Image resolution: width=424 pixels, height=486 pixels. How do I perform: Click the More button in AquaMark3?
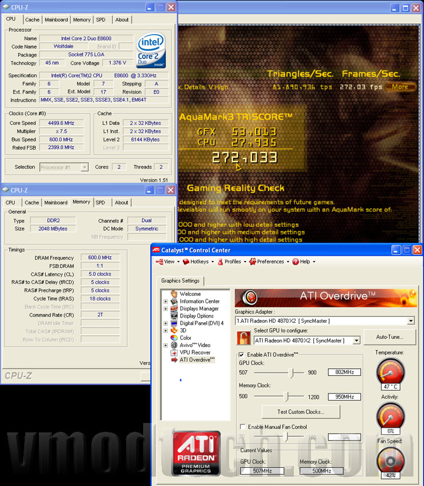400,87
